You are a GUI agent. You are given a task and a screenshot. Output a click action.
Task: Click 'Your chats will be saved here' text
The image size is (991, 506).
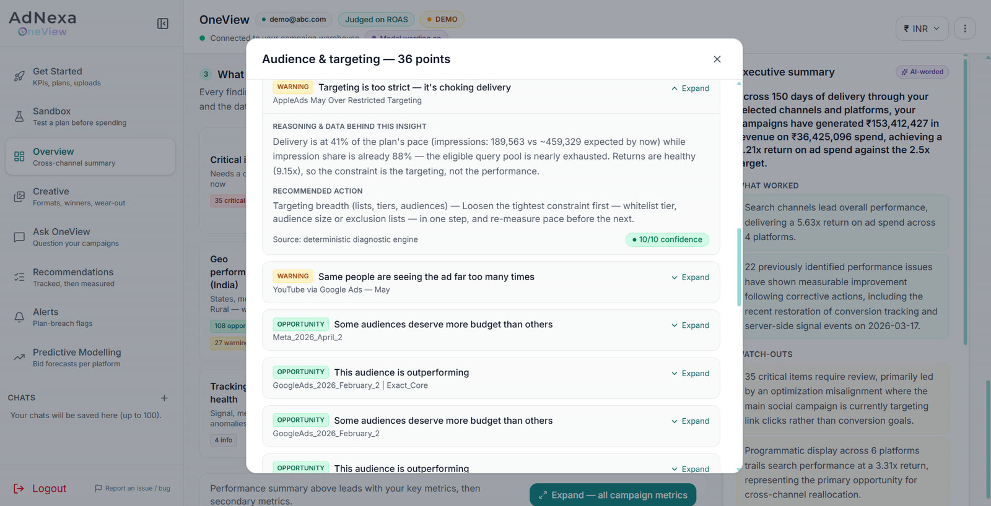tap(86, 415)
